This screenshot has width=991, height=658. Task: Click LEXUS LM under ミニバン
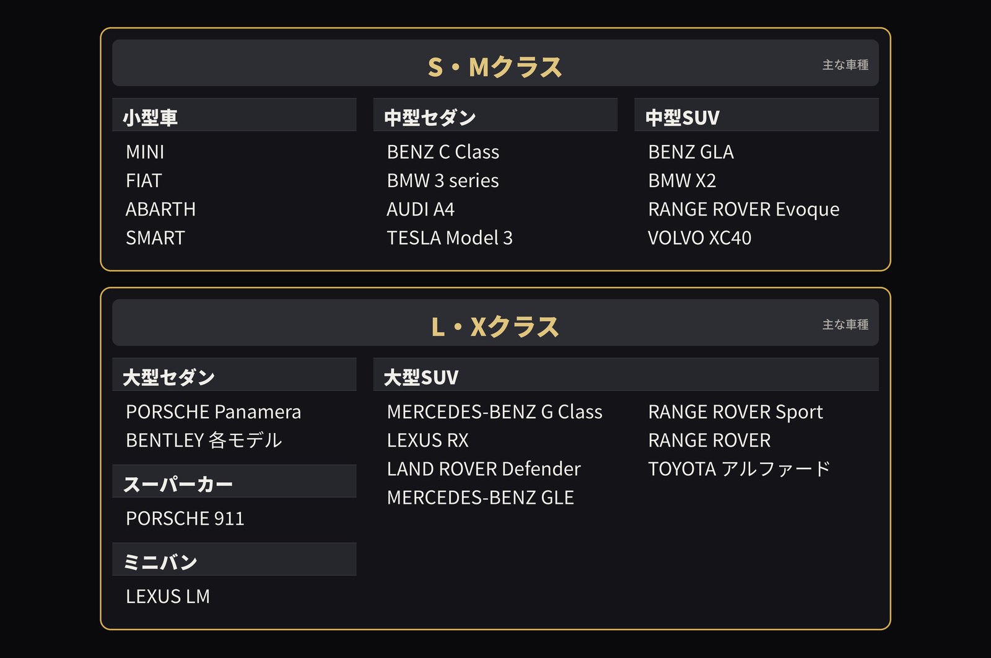tap(168, 596)
